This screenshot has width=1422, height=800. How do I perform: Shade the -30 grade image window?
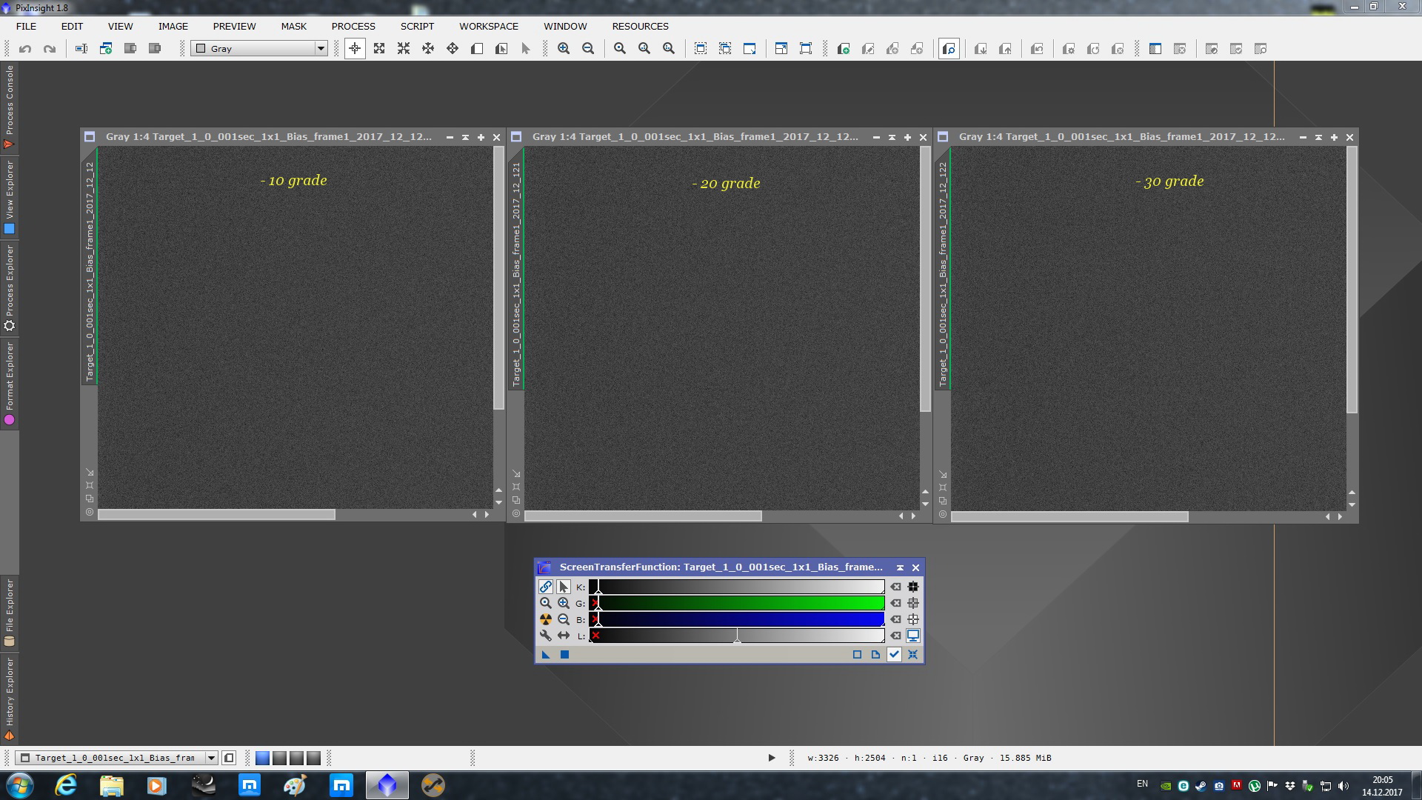1318,137
